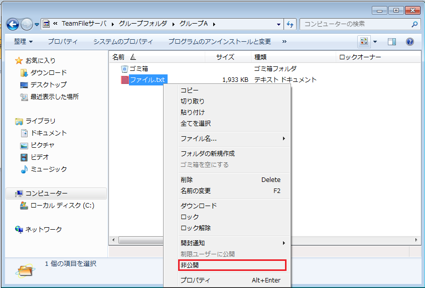
Task: Select ダウンロード in the context menu
Action: click(199, 206)
